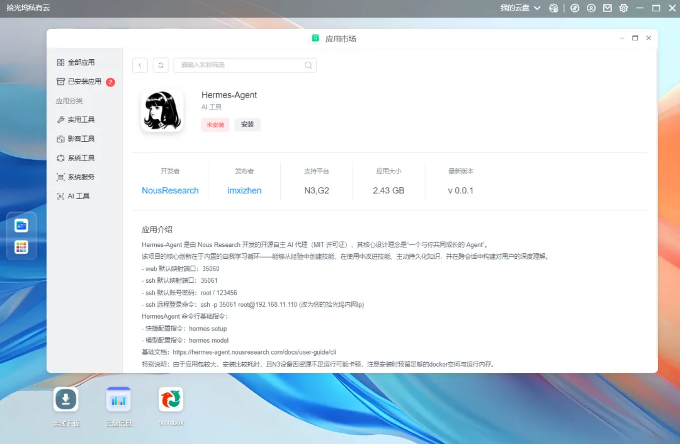Click the ssh login command line text
This screenshot has width=680, height=444.
tap(253, 304)
